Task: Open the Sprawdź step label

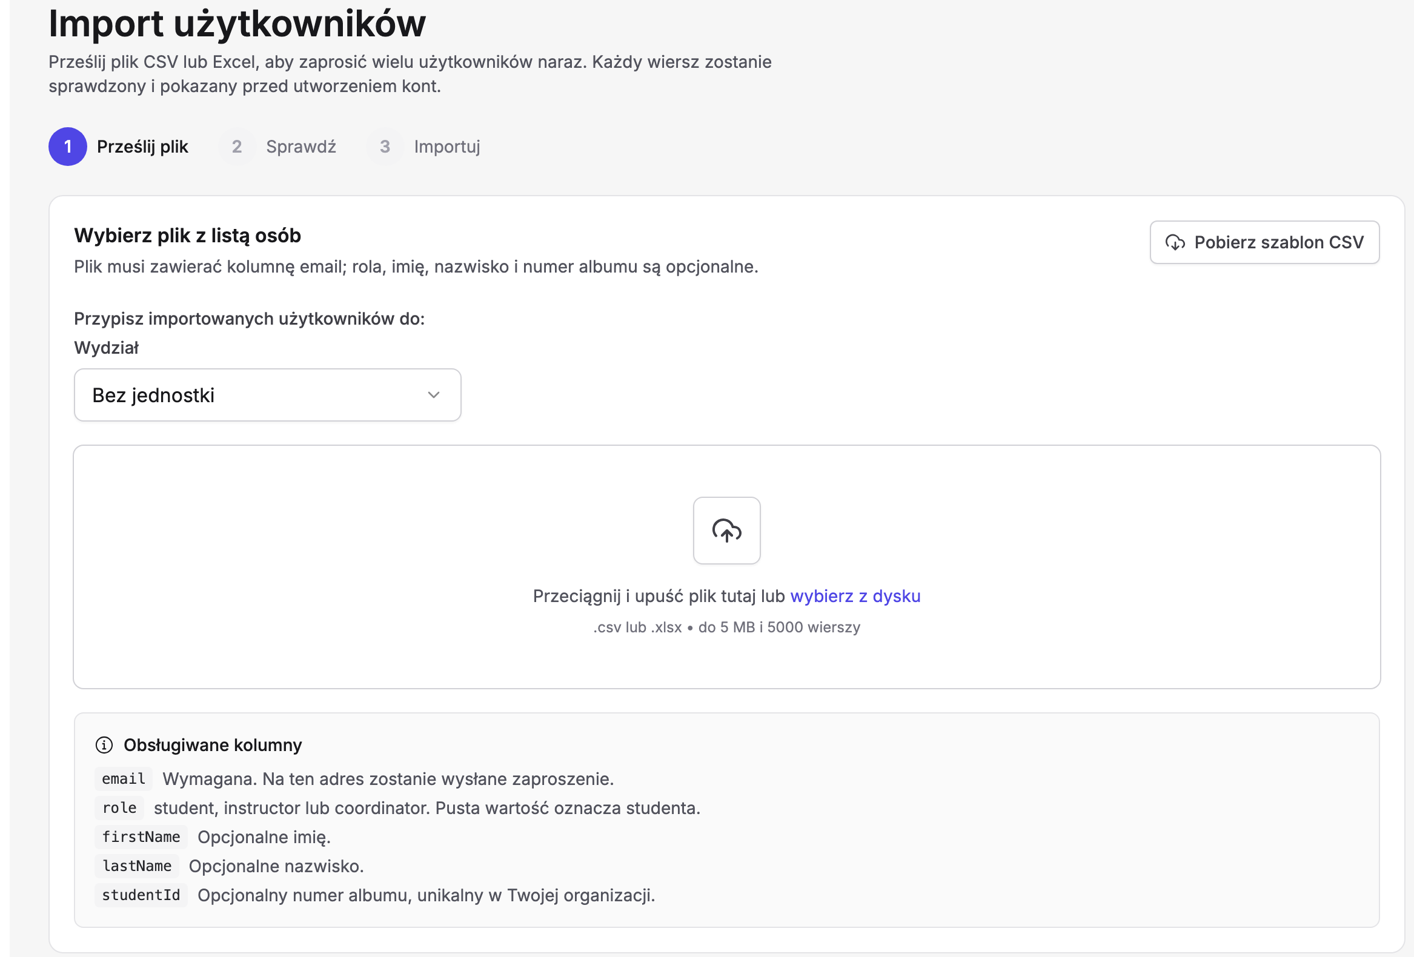Action: (x=300, y=147)
